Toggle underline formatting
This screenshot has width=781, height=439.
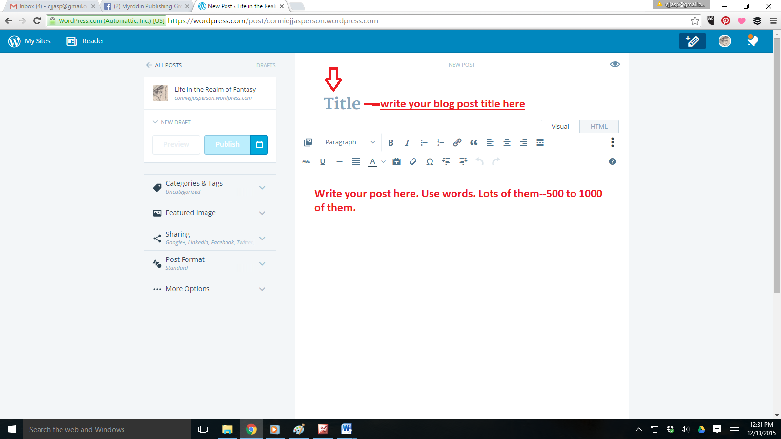[x=323, y=162]
